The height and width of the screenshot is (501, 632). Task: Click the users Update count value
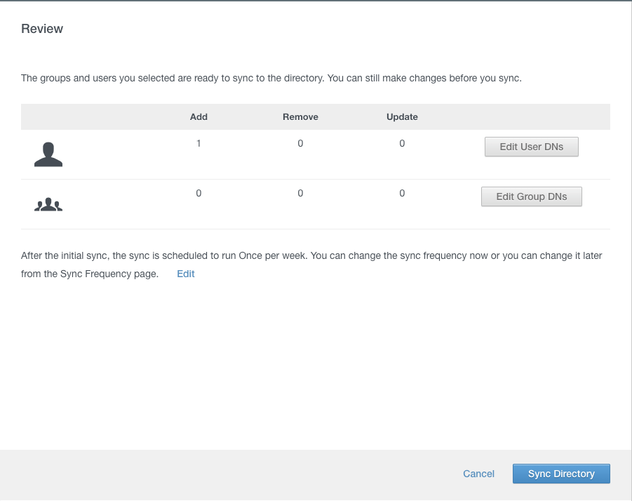point(402,143)
